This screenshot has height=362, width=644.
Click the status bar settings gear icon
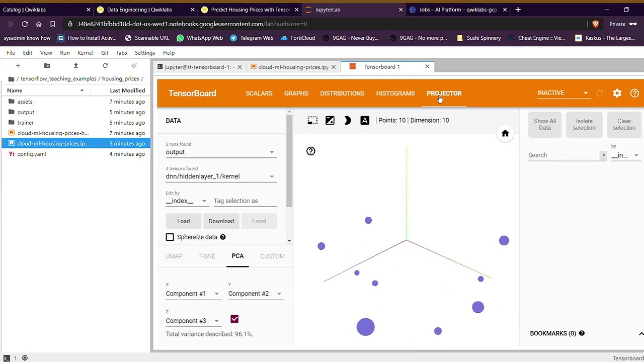tap(25, 358)
